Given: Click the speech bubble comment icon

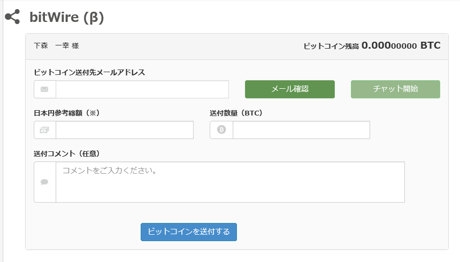Looking at the screenshot, I should 44,182.
